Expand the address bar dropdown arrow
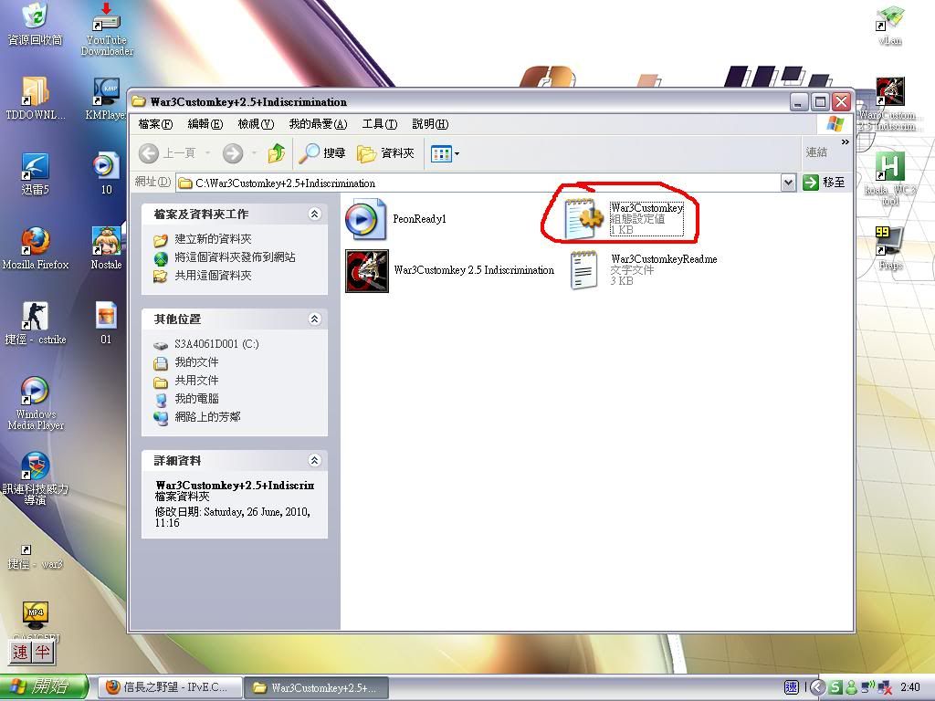This screenshot has width=935, height=701. click(788, 183)
